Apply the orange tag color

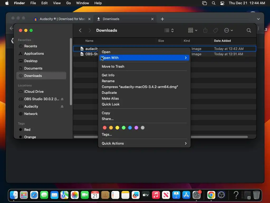(111, 128)
